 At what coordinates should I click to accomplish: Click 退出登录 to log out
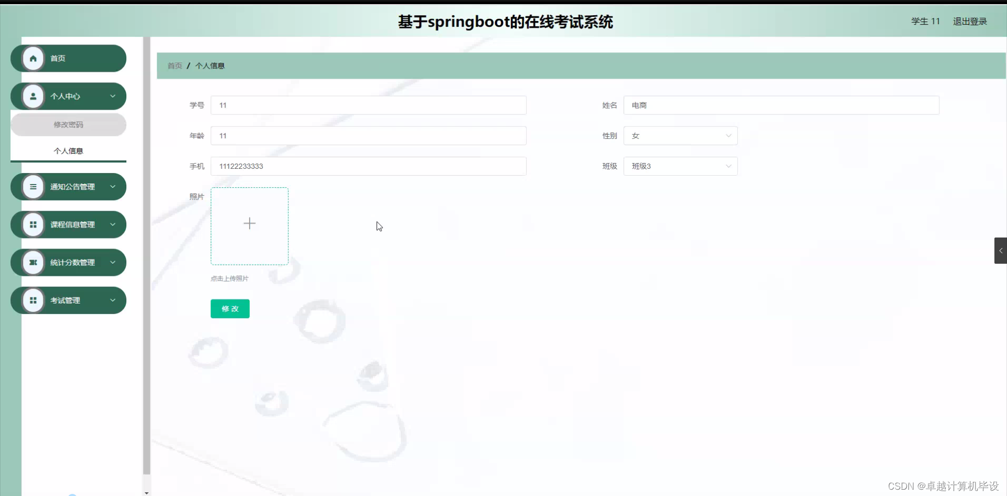pyautogui.click(x=970, y=21)
